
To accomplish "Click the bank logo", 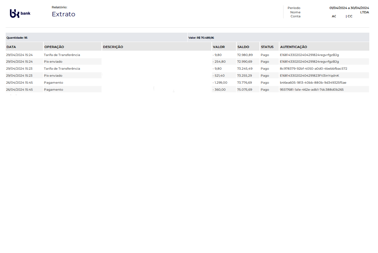I will pyautogui.click(x=20, y=13).
